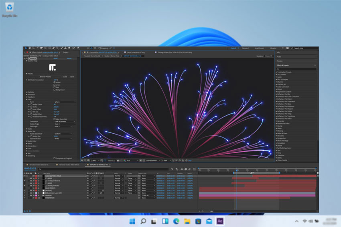Click the Browse Presets button

point(45,76)
